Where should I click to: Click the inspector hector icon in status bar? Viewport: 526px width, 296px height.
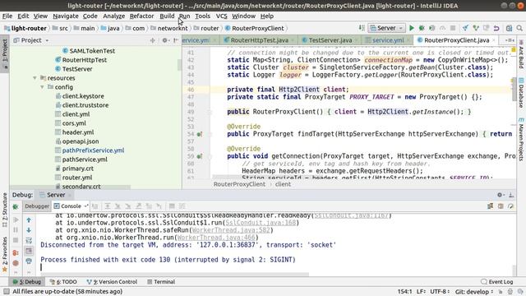[x=510, y=292]
